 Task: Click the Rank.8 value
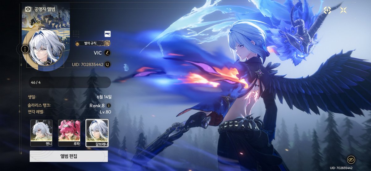97,106
